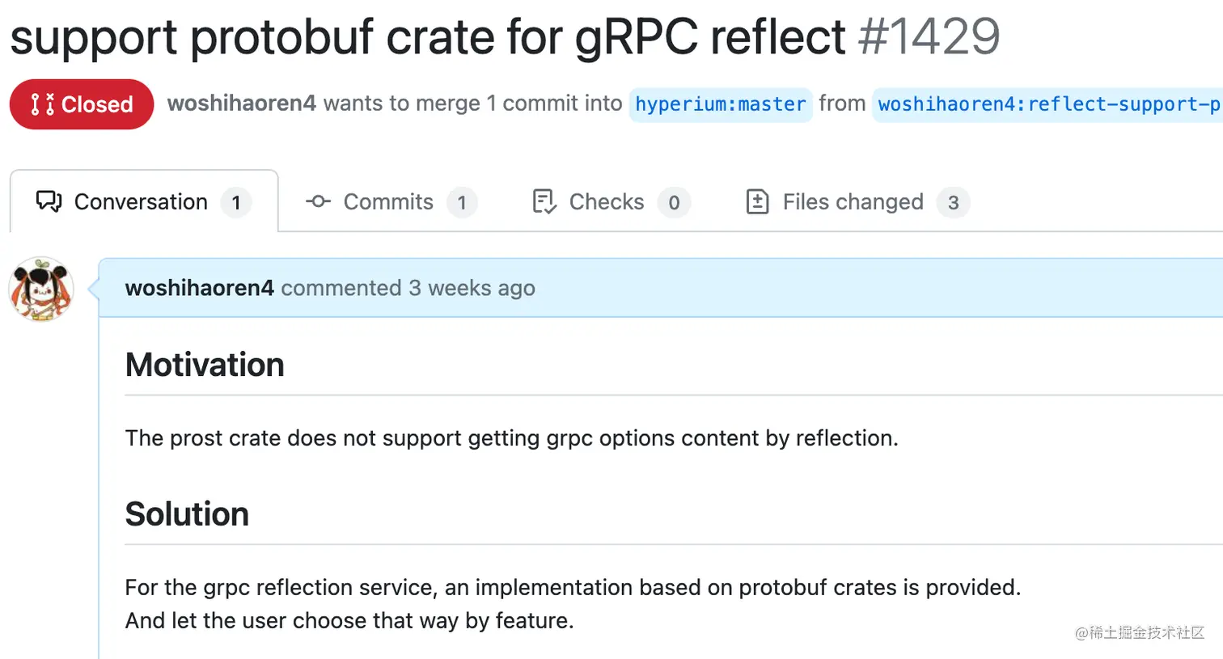This screenshot has height=659, width=1223.
Task: Click the Commits count badge showing 1
Action: 462,202
